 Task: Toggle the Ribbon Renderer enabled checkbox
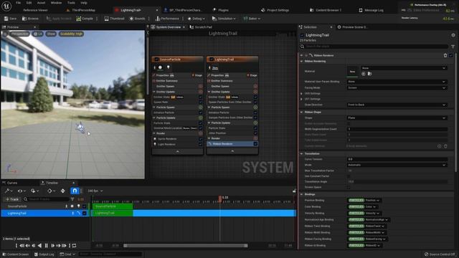pos(255,144)
